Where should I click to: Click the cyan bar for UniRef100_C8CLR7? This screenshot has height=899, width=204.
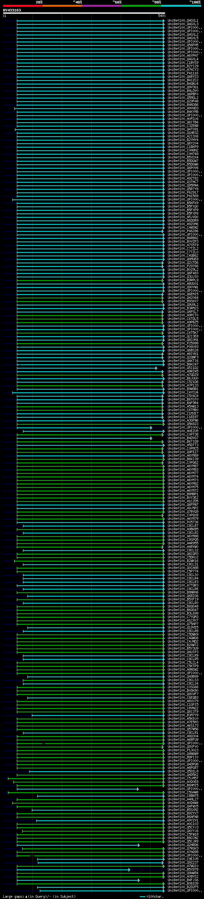click(94, 526)
